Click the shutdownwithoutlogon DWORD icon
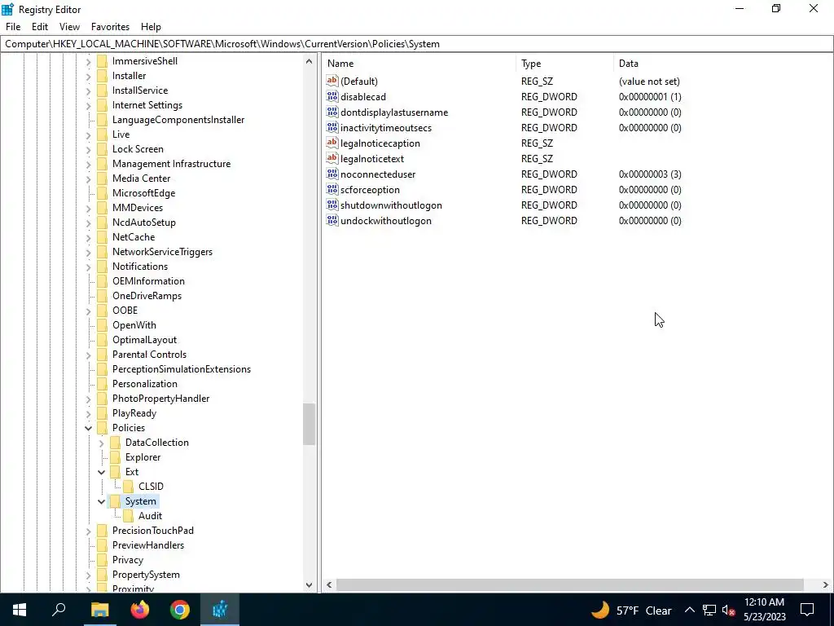834x626 pixels. [332, 205]
